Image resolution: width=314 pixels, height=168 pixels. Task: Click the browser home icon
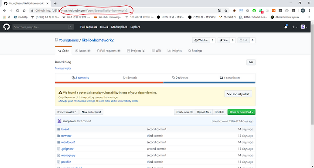point(24,10)
